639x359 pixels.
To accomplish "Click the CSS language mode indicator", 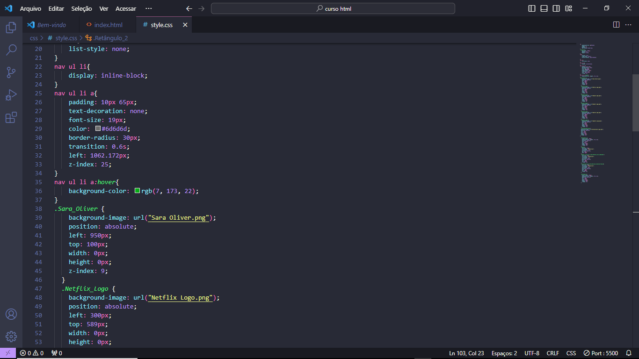I will click(x=571, y=353).
